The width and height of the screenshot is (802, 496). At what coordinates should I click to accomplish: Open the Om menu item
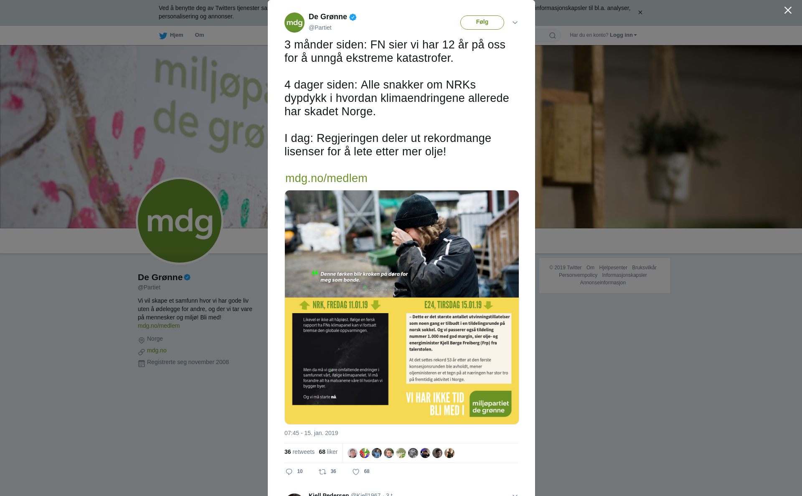tap(200, 35)
